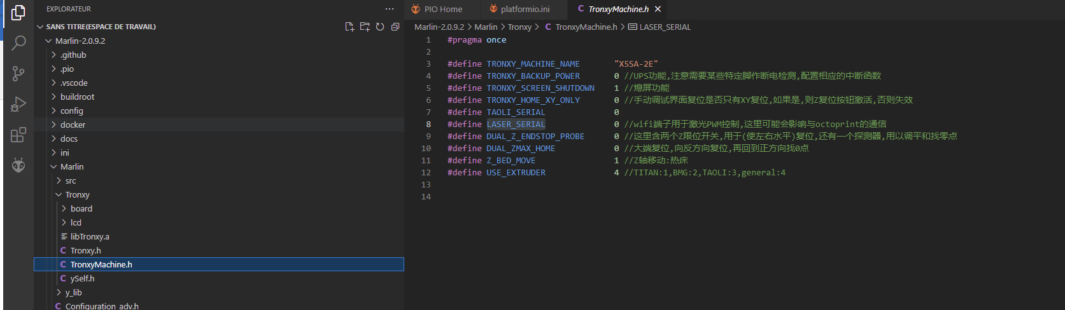This screenshot has width=1065, height=310.
Task: Collapse the Tronxy folder
Action: [x=77, y=194]
